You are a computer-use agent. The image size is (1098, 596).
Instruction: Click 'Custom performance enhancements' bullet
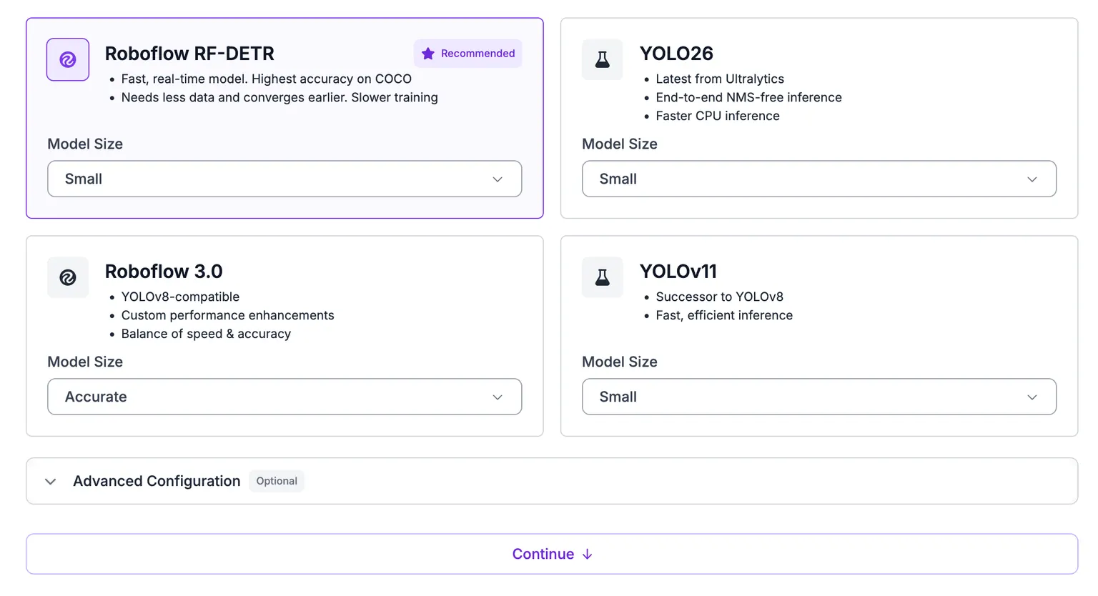(x=227, y=315)
